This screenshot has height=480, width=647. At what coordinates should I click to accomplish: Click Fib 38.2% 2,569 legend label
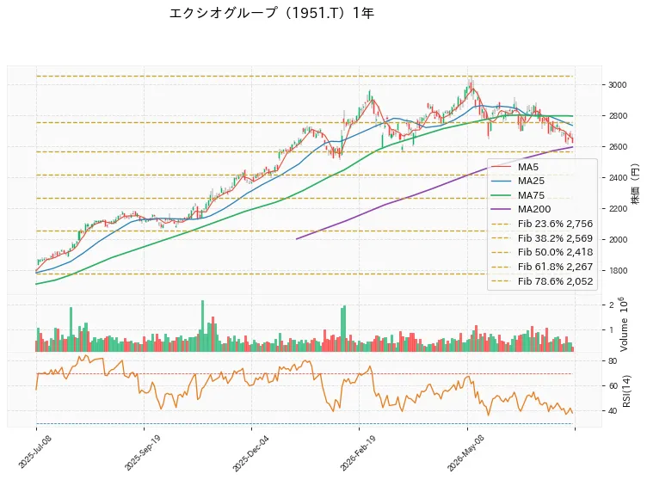click(555, 238)
